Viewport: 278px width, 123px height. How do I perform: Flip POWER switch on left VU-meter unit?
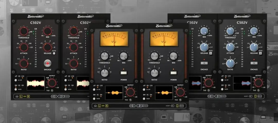coord(124,73)
